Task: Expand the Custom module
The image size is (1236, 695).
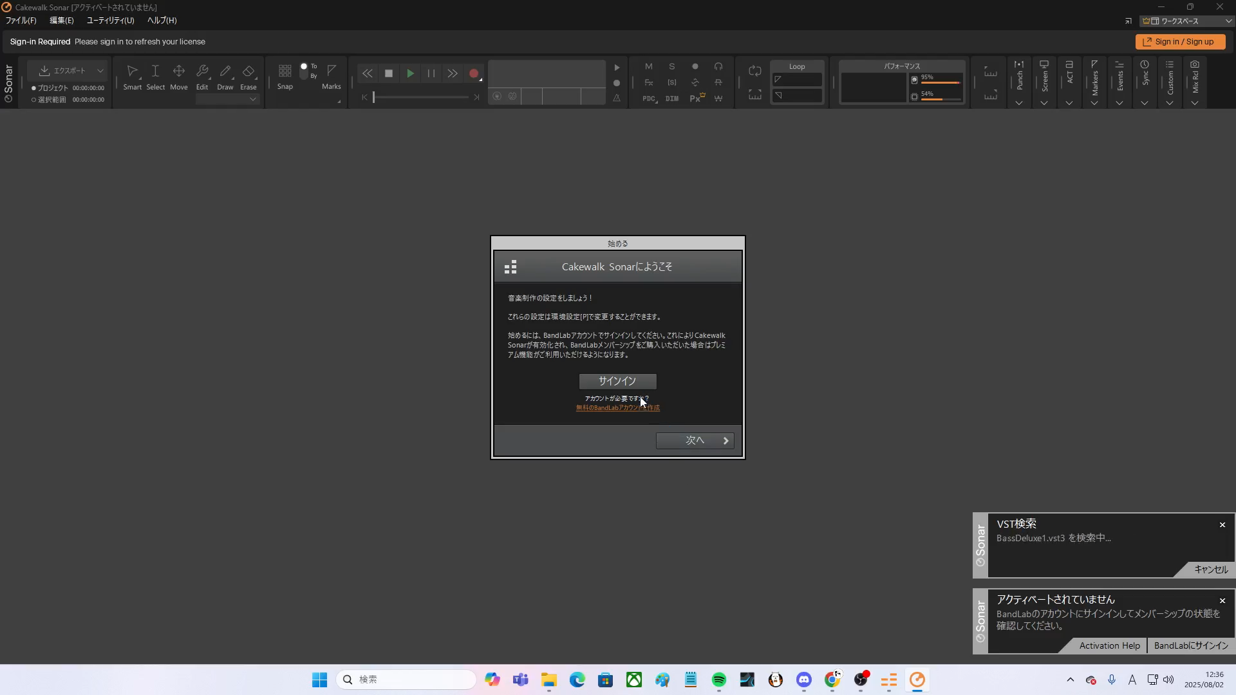Action: (1170, 103)
